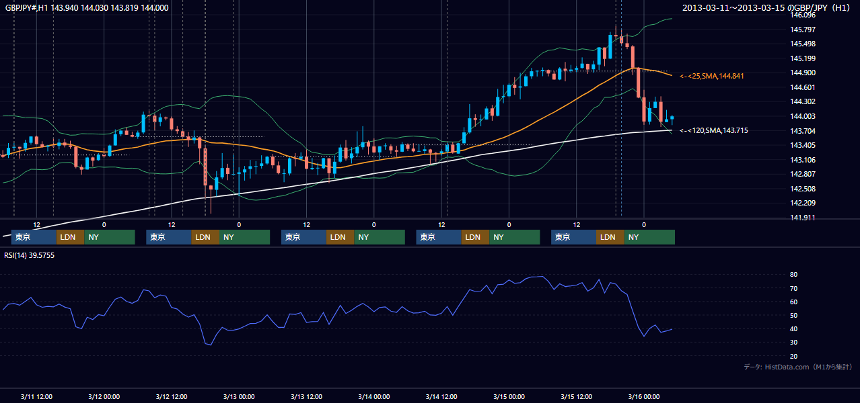Click price axis value 146.096

803,15
